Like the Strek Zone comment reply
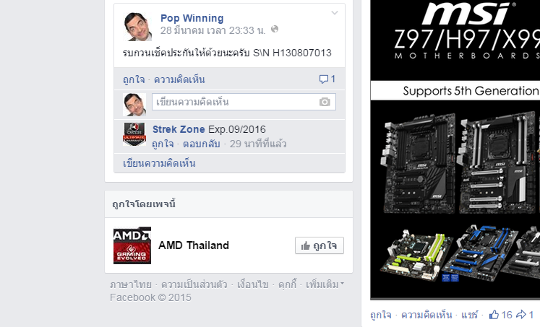Viewport: 540px width, 327px height. 163,144
